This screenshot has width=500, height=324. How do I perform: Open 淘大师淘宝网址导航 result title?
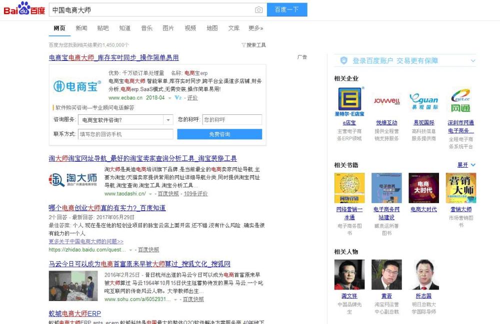[x=142, y=158]
